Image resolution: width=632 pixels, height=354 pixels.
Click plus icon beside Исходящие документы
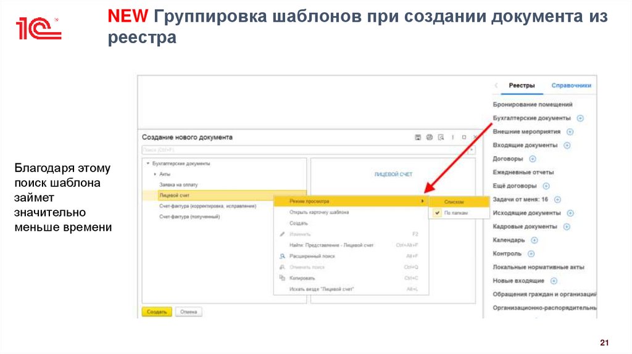click(571, 213)
